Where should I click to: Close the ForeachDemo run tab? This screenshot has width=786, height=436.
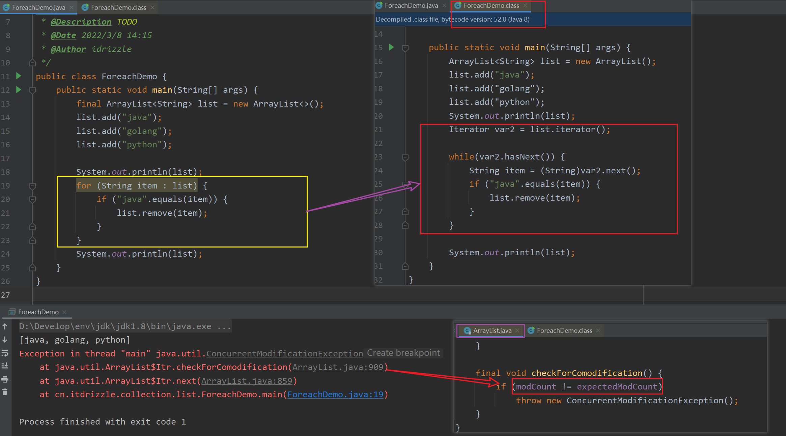(64, 312)
